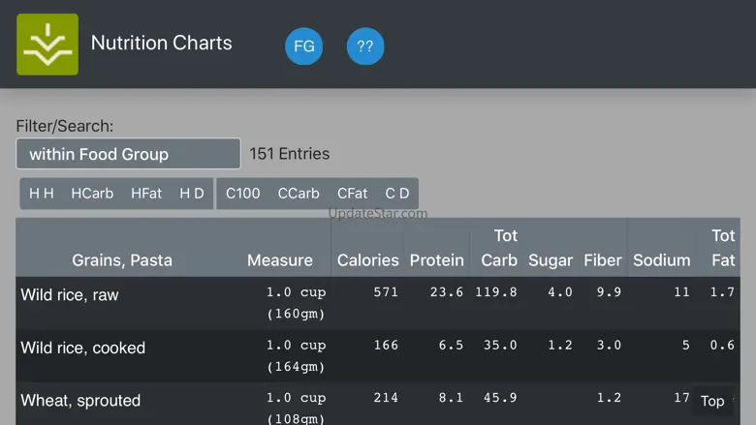Choose the C D filter button
Image resolution: width=756 pixels, height=425 pixels.
(x=397, y=194)
